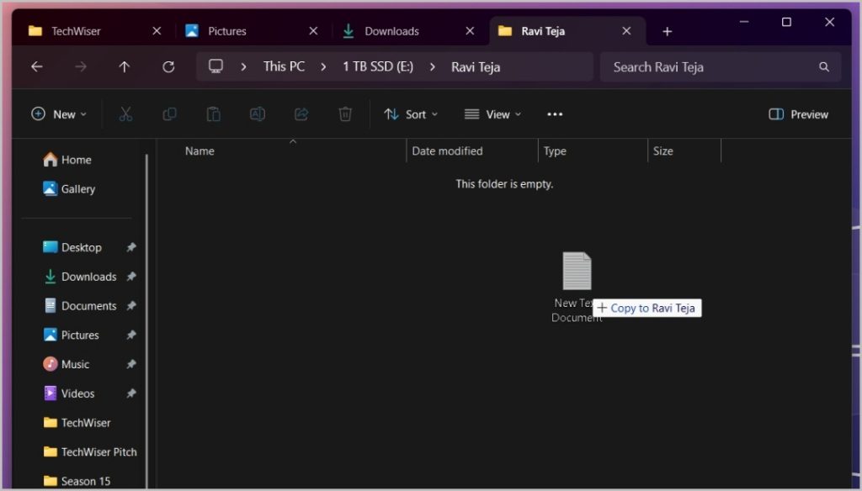Screen dimensions: 862x491
Task: Open TechWiser folder in sidebar
Action: pos(77,423)
